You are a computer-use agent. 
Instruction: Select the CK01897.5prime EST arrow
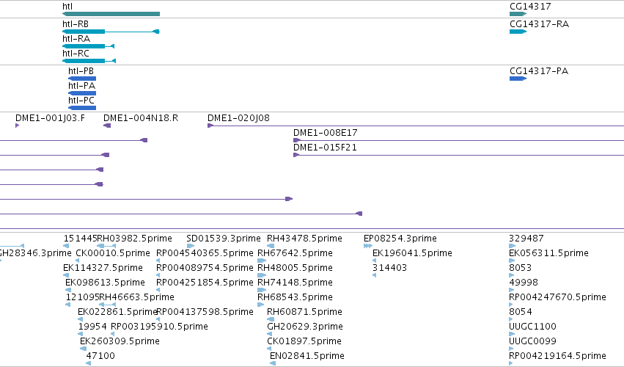click(269, 349)
